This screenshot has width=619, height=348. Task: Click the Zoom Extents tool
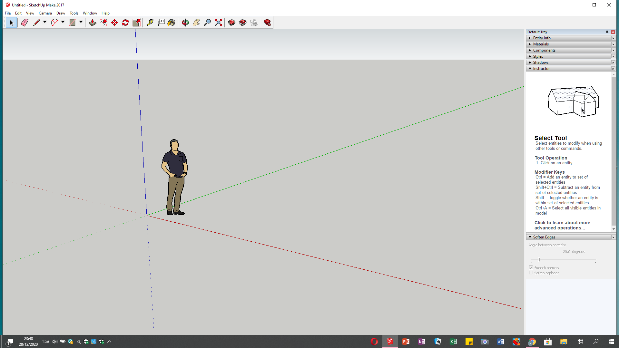(219, 23)
